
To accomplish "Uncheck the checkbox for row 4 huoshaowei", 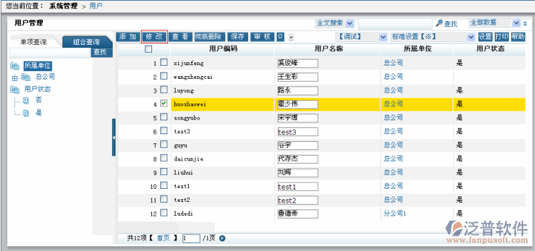I will pos(164,103).
